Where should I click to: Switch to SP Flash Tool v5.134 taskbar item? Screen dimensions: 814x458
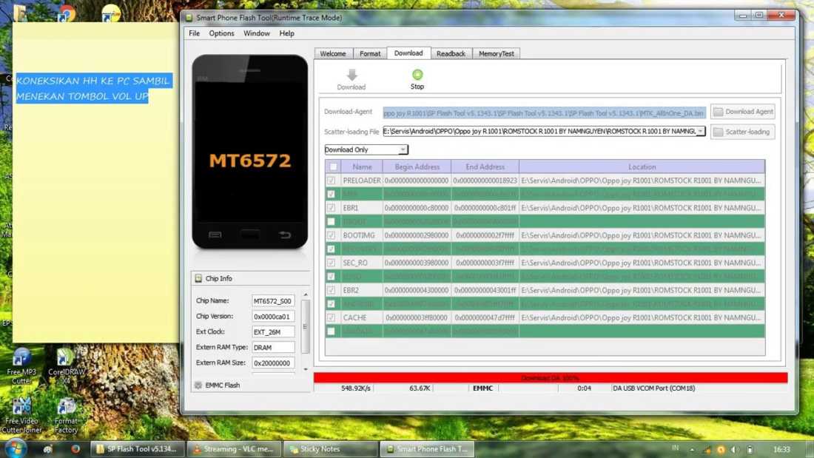[137, 449]
